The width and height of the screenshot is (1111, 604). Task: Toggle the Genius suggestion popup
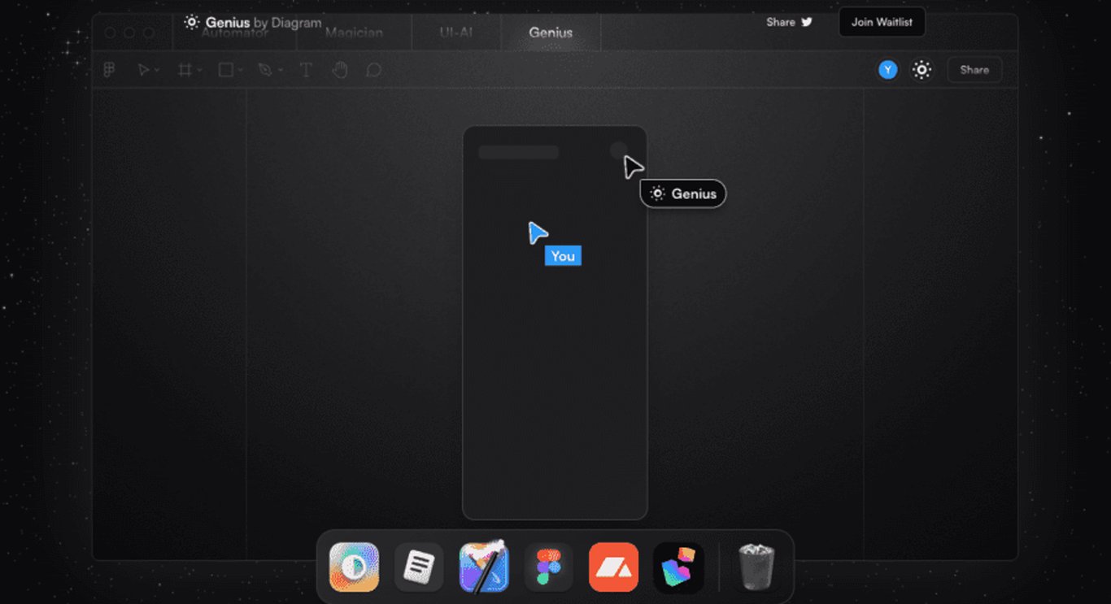click(x=682, y=193)
